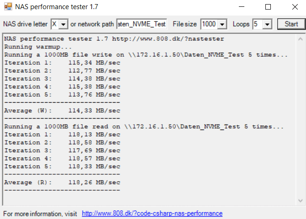This screenshot has height=219, width=306.
Task: Open the Loops count dropdown
Action: 268,24
